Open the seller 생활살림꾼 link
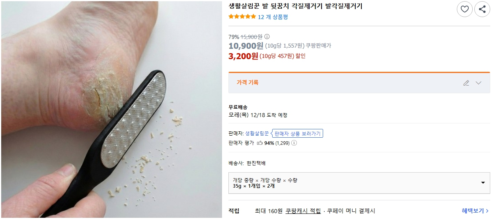497x221 pixels. 257,133
